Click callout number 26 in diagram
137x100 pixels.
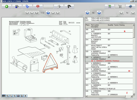25,72
